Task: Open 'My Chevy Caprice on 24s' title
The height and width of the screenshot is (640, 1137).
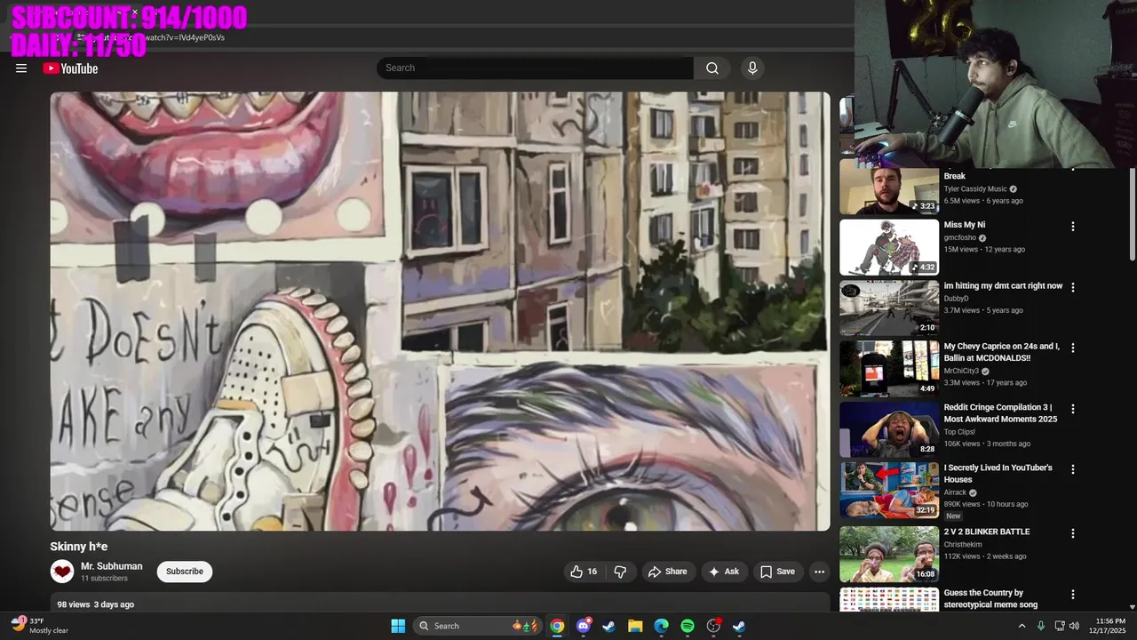Action: pyautogui.click(x=1001, y=352)
